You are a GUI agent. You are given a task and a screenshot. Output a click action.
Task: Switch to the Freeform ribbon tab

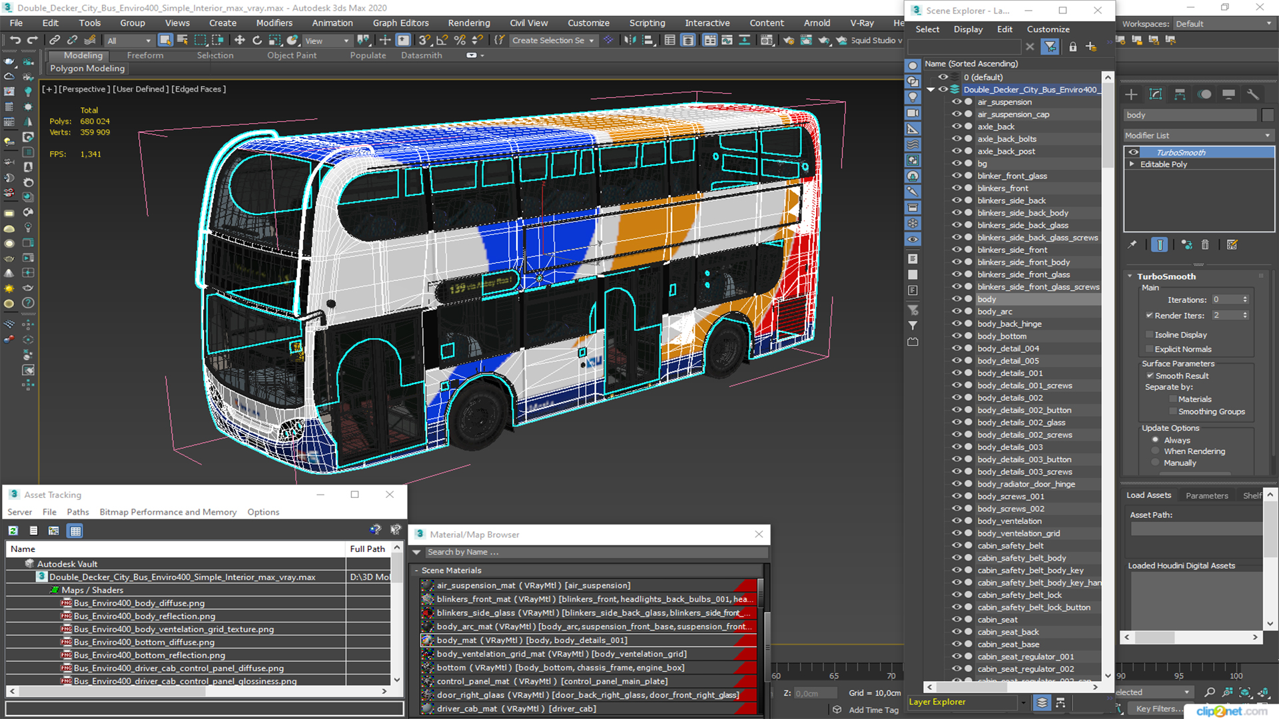pos(145,55)
